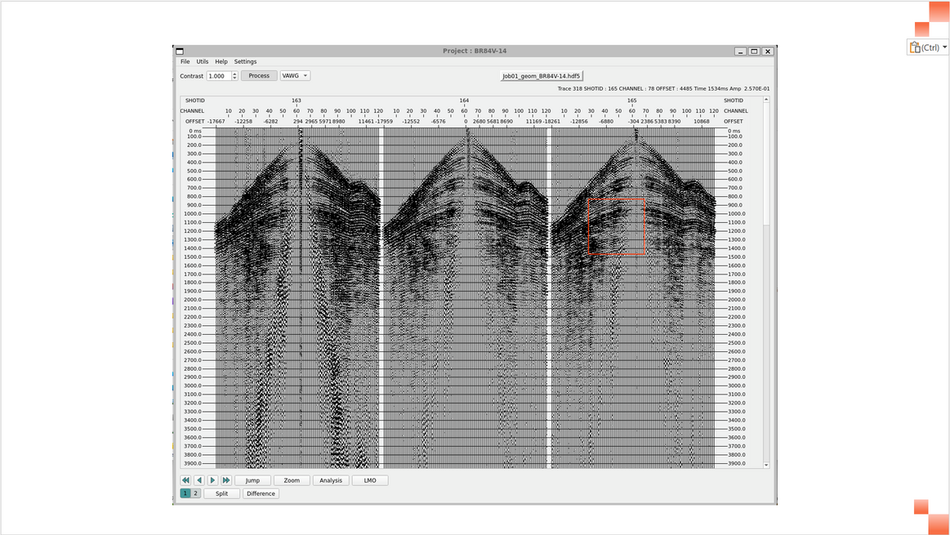The width and height of the screenshot is (950, 535).
Task: Step back to the previous shot
Action: pyautogui.click(x=198, y=480)
